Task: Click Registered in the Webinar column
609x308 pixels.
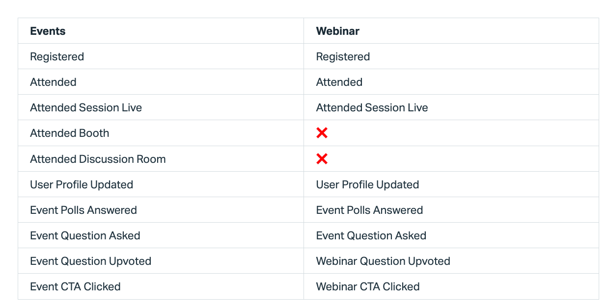Action: click(x=343, y=56)
